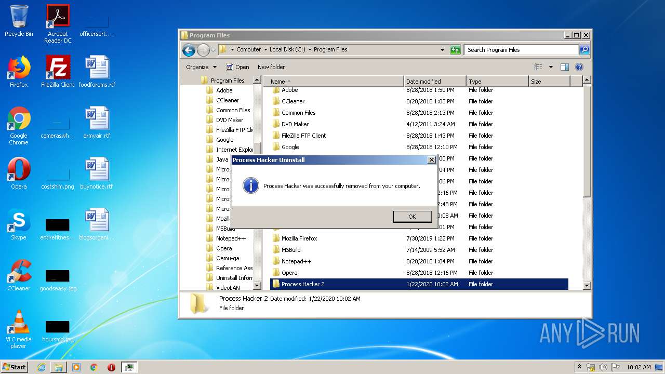Open CCleaner desktop shortcut
The width and height of the screenshot is (665, 374).
tap(19, 275)
